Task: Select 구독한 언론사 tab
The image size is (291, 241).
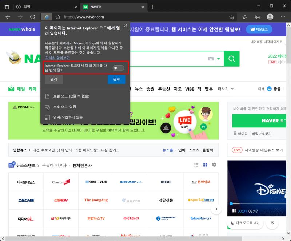Action: (54, 165)
